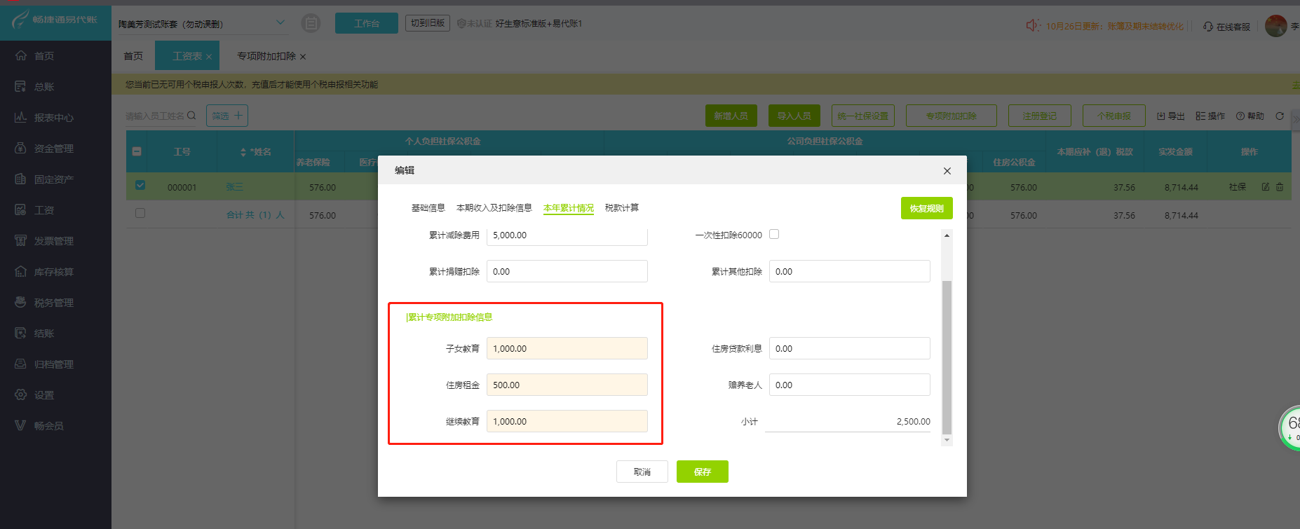The width and height of the screenshot is (1300, 529).
Task: Open 统一社保设置
Action: [863, 116]
